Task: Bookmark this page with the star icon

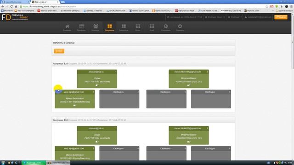Action: coord(267,6)
